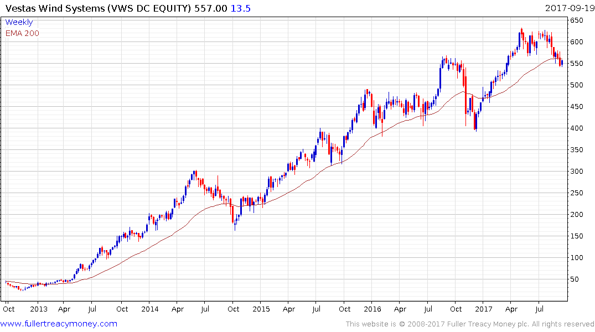Click the '250' price axis label
This screenshot has height=332, width=595.
[576, 193]
